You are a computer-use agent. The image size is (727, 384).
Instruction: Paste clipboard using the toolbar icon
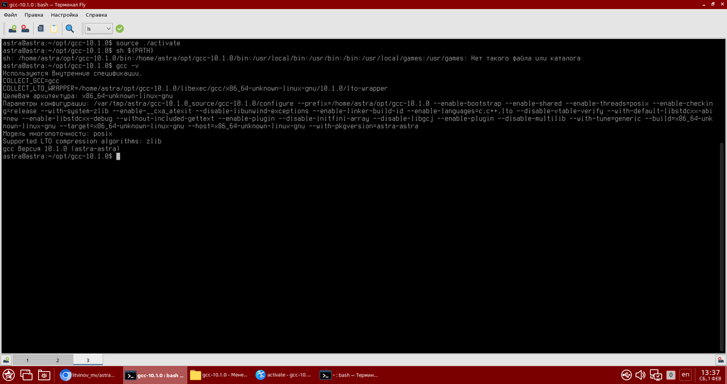(54, 28)
